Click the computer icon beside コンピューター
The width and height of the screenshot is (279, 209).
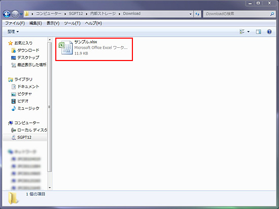(11, 123)
